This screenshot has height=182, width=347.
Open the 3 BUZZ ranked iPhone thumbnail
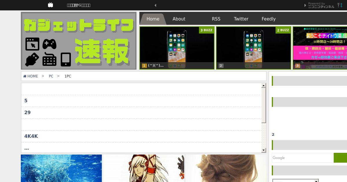pos(177,48)
